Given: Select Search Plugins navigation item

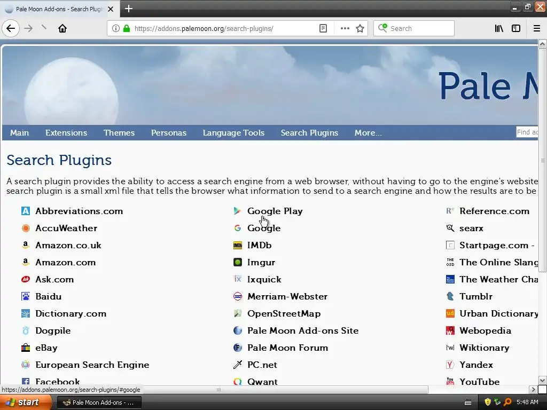Looking at the screenshot, I should tap(309, 133).
